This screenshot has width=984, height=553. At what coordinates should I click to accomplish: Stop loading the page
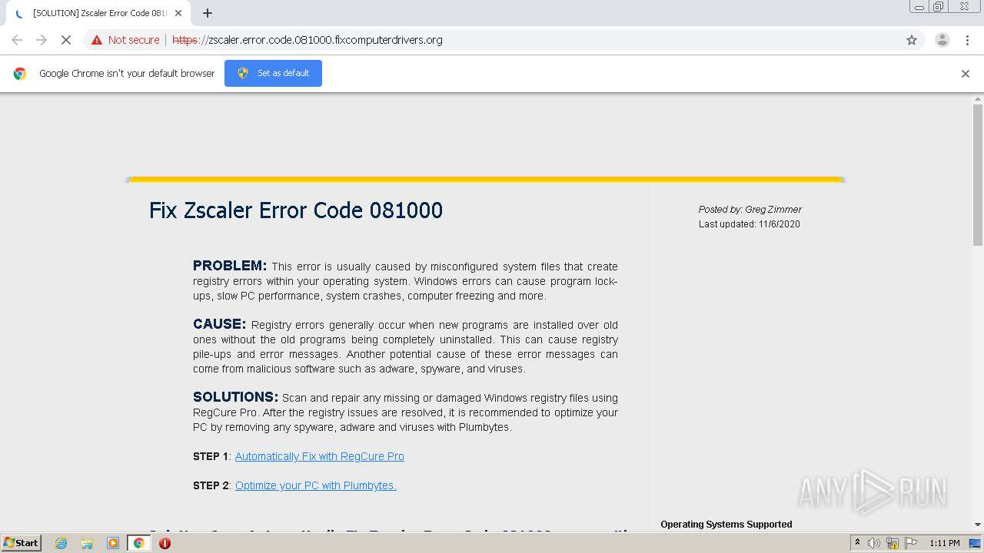(x=66, y=40)
